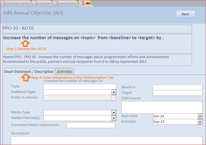206x145 pixels.
Task: Click the AO tab's form icon
Action: [x=82, y=3]
